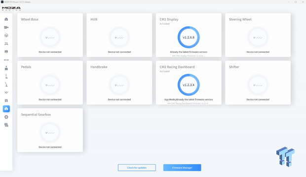
Task: Open upright lever sidebar icon
Action: [6, 76]
